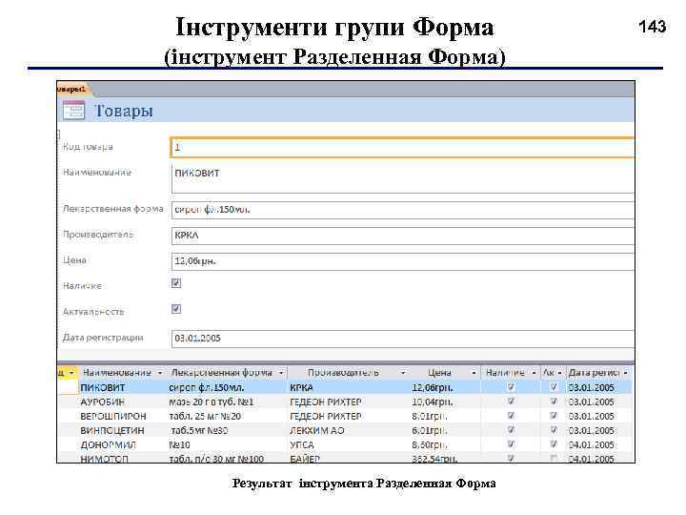Toggle Актуальность checkbox in ДОНОРМИЛ row
This screenshot has width=686, height=515.
click(x=553, y=444)
